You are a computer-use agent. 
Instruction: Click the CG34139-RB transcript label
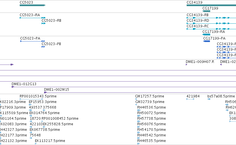(x=197, y=15)
